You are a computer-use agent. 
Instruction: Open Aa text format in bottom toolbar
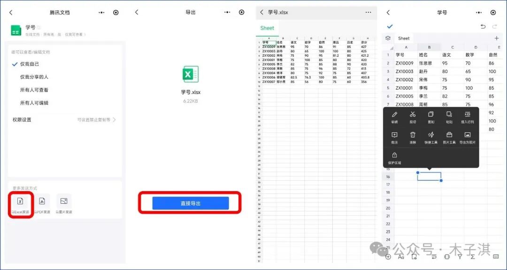(x=400, y=257)
